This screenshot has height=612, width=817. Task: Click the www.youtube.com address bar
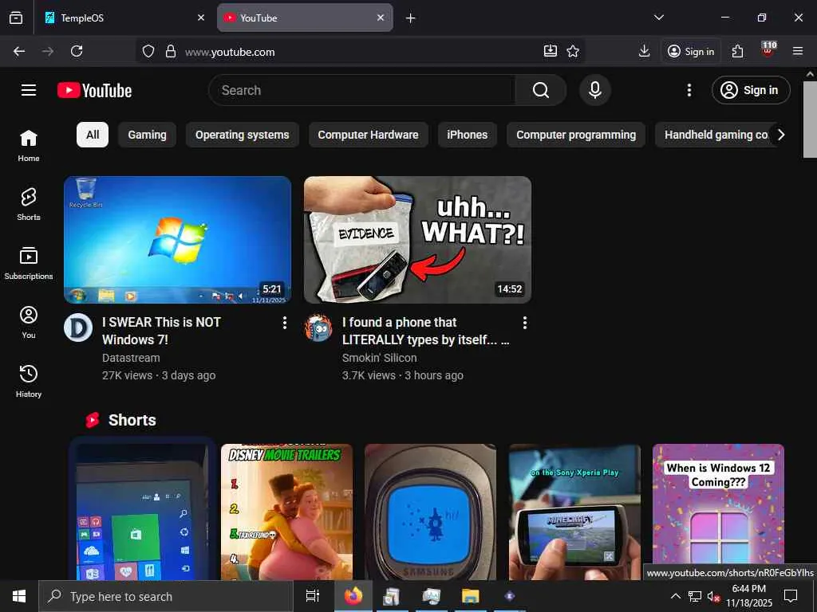(360, 52)
